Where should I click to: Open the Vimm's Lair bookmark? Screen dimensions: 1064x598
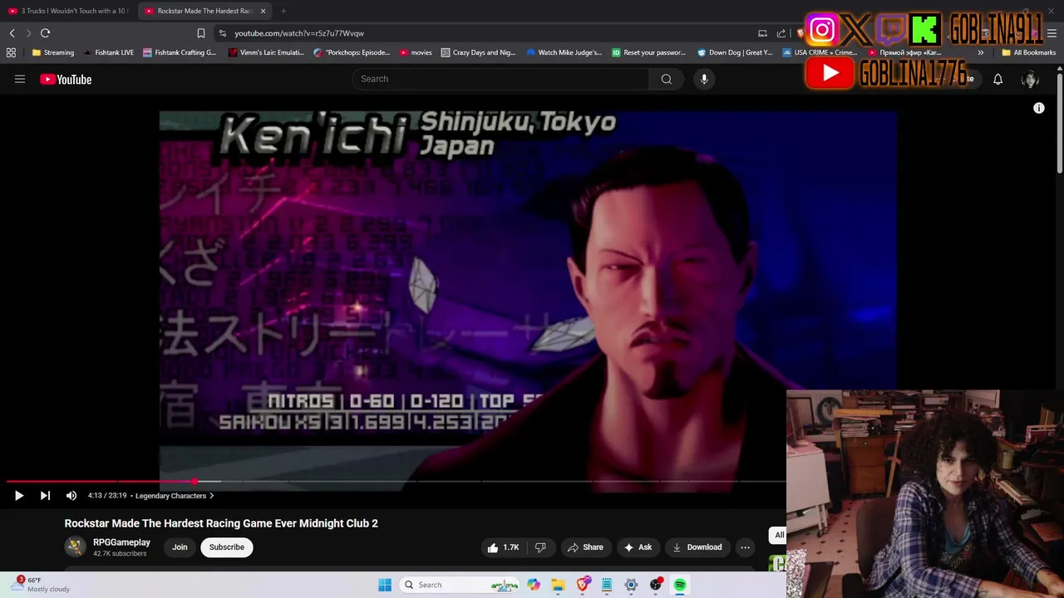click(x=266, y=52)
